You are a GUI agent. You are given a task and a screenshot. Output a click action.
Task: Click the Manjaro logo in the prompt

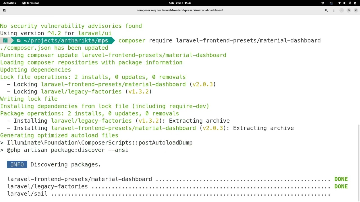[x=5, y=40]
